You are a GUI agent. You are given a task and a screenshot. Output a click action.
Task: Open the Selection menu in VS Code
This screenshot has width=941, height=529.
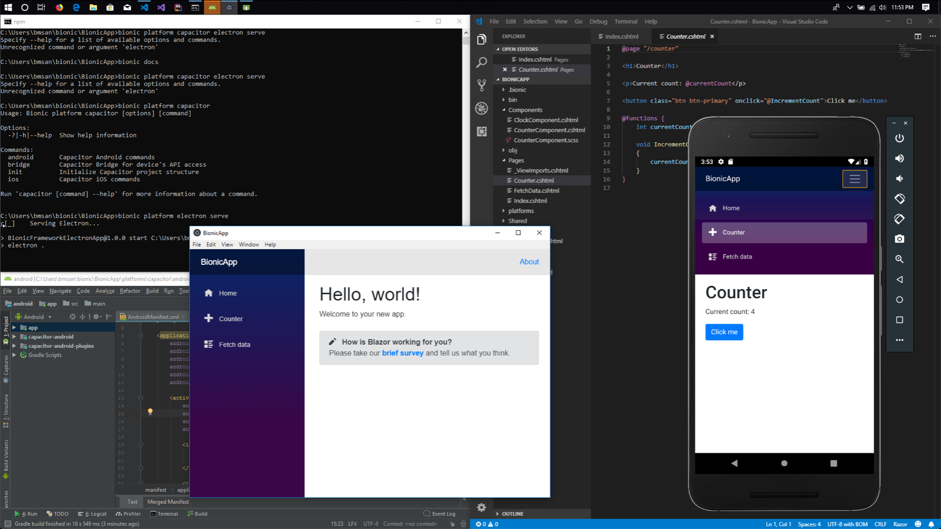click(535, 21)
